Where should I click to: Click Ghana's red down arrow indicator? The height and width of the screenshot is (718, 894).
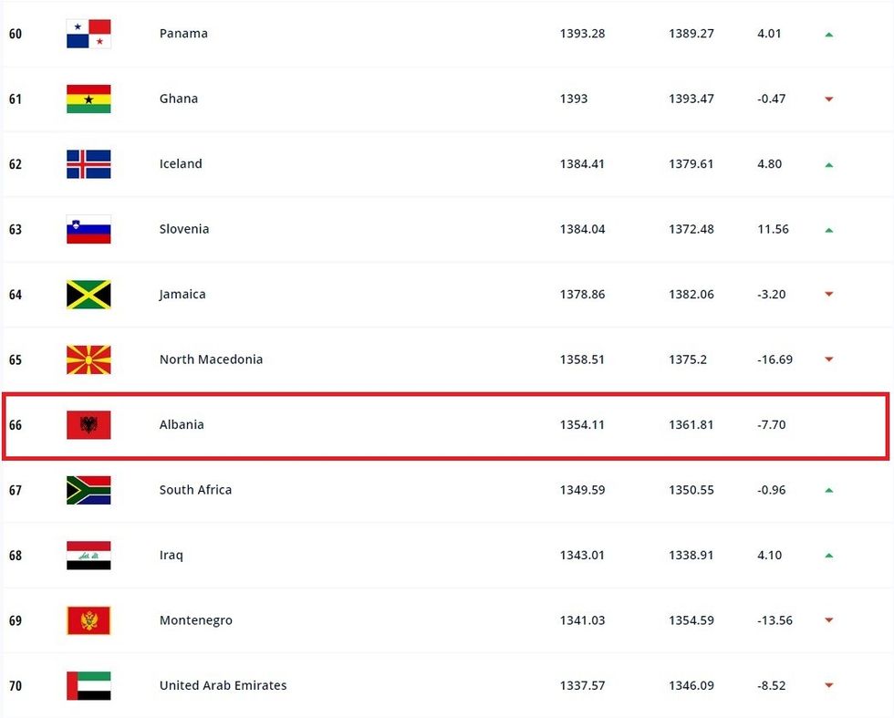click(x=829, y=99)
